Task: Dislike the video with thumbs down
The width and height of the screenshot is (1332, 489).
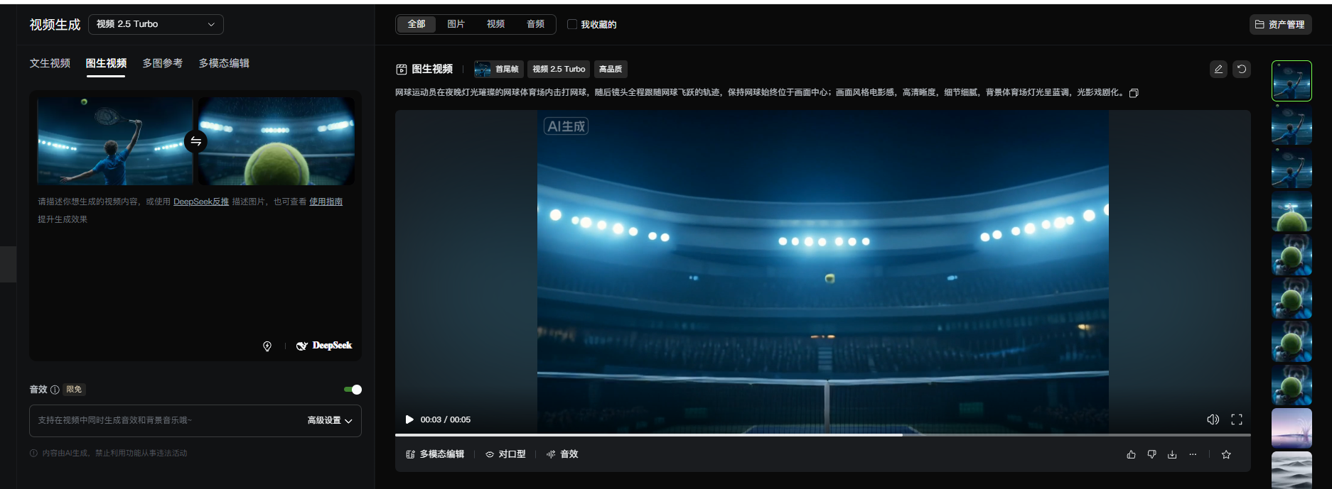Action: [1151, 454]
